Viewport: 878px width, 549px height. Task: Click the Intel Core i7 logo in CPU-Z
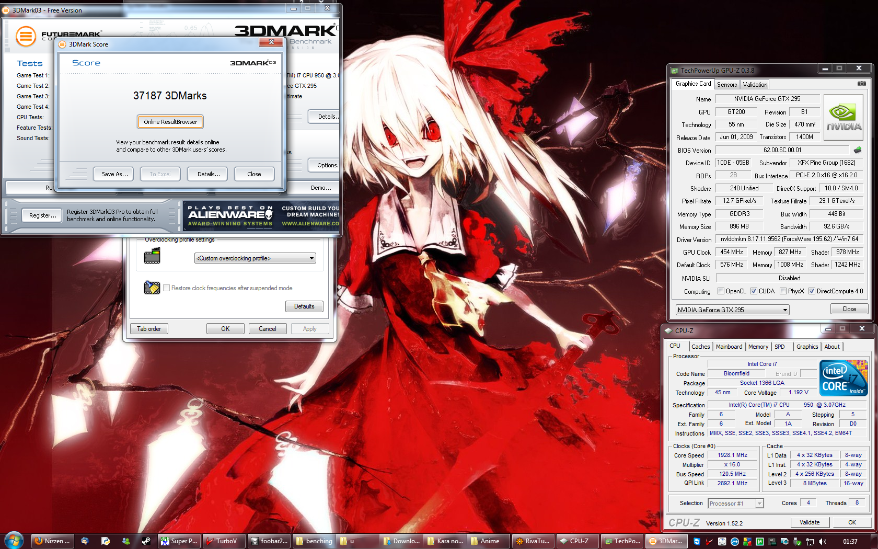pos(844,378)
